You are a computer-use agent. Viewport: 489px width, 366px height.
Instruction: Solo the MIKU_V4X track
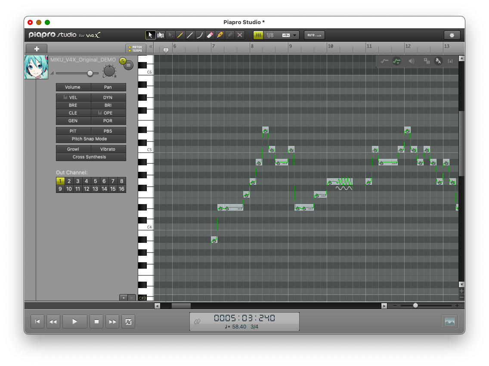point(123,61)
